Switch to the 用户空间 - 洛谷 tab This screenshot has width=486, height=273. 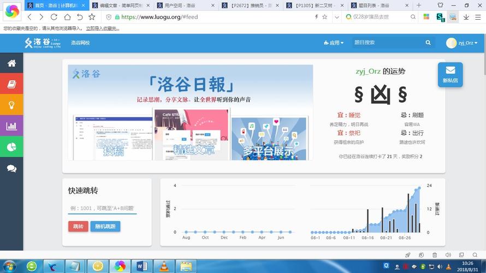[185, 5]
